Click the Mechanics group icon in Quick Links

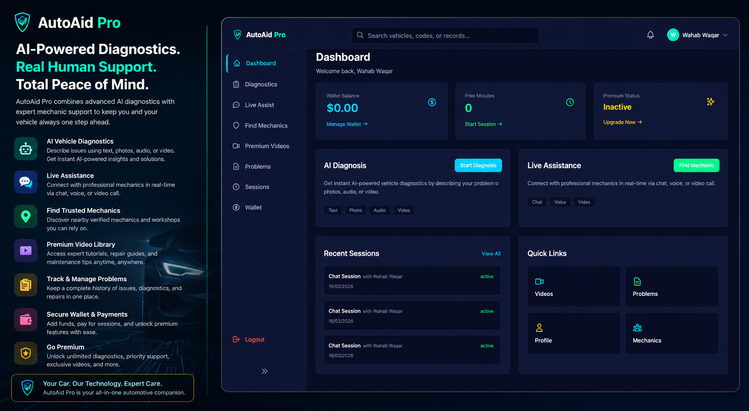[638, 328]
